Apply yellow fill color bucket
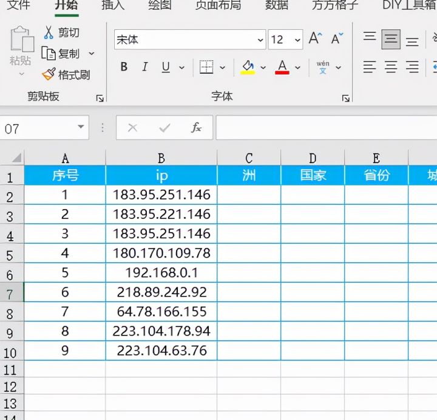This screenshot has height=420, width=437. pos(248,67)
